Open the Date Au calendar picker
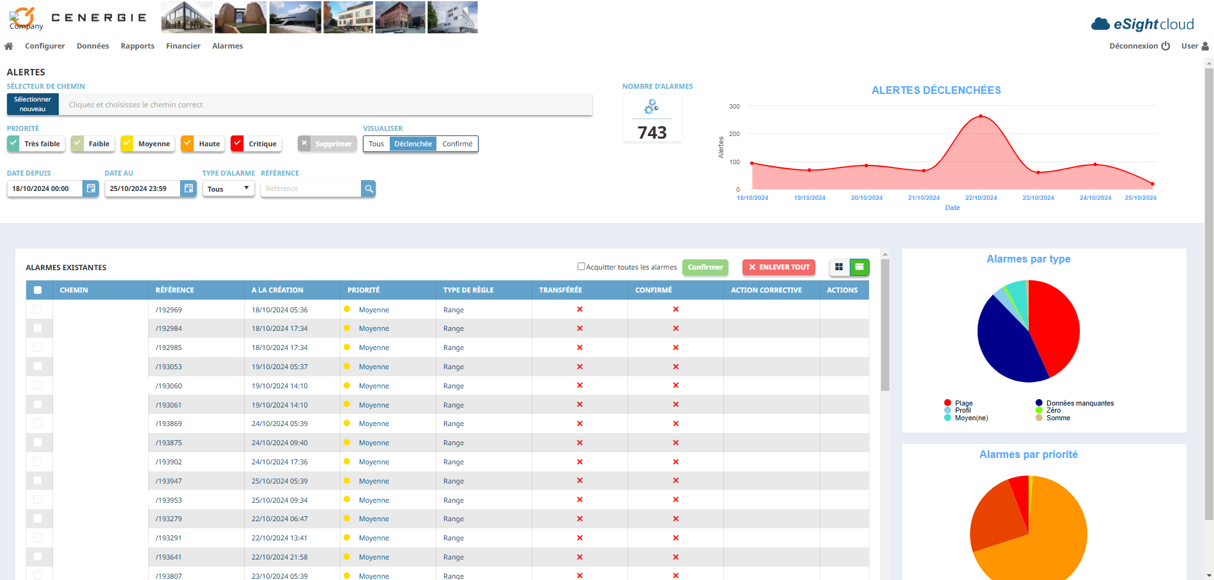1214x580 pixels. pos(188,188)
